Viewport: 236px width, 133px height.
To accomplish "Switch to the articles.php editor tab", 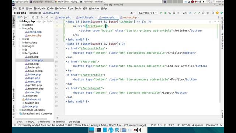I will pos(86,17).
